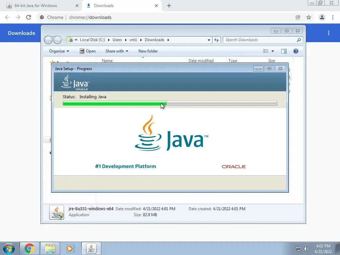Viewport: 340px width, 255px height.
Task: Open the Chrome three-dot menu
Action: 333,17
